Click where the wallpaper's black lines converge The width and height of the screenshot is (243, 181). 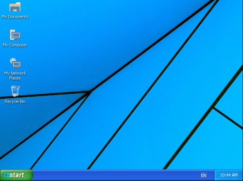(89, 92)
